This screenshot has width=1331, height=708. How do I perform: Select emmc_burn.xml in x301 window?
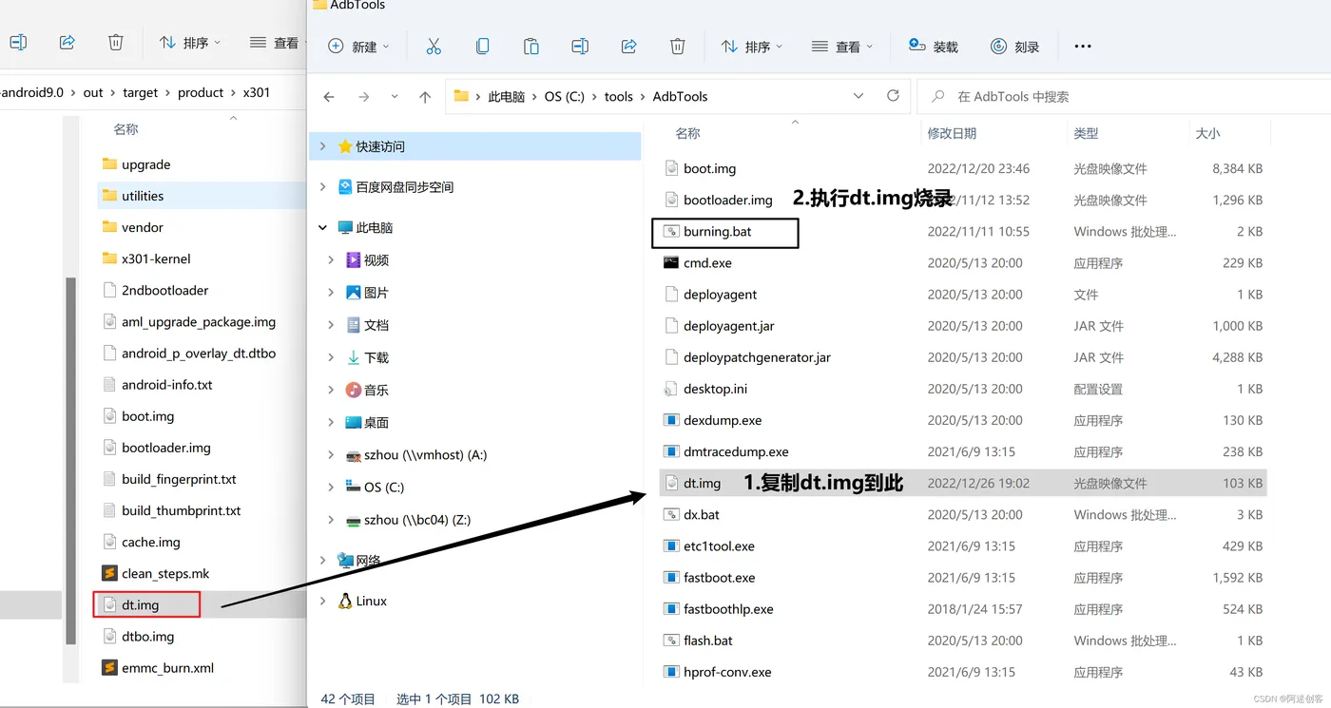coord(167,667)
